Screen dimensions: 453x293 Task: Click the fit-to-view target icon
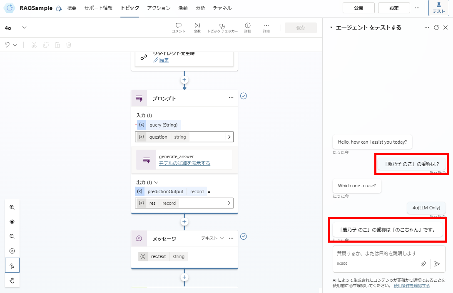pos(12,221)
